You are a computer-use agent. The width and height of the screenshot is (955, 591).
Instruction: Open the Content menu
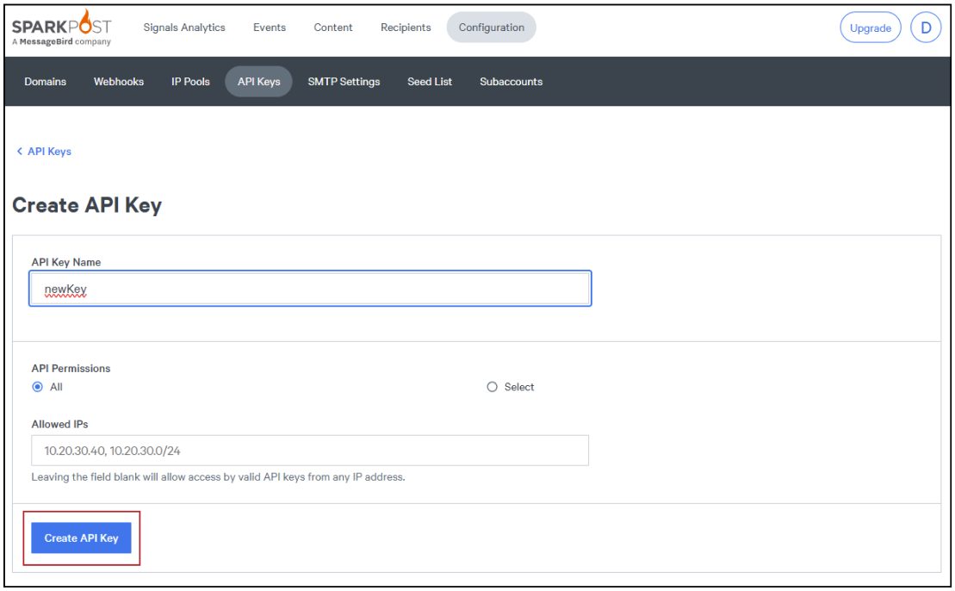[x=333, y=28]
